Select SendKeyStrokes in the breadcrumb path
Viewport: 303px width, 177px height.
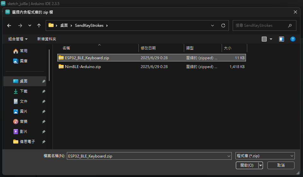[89, 26]
